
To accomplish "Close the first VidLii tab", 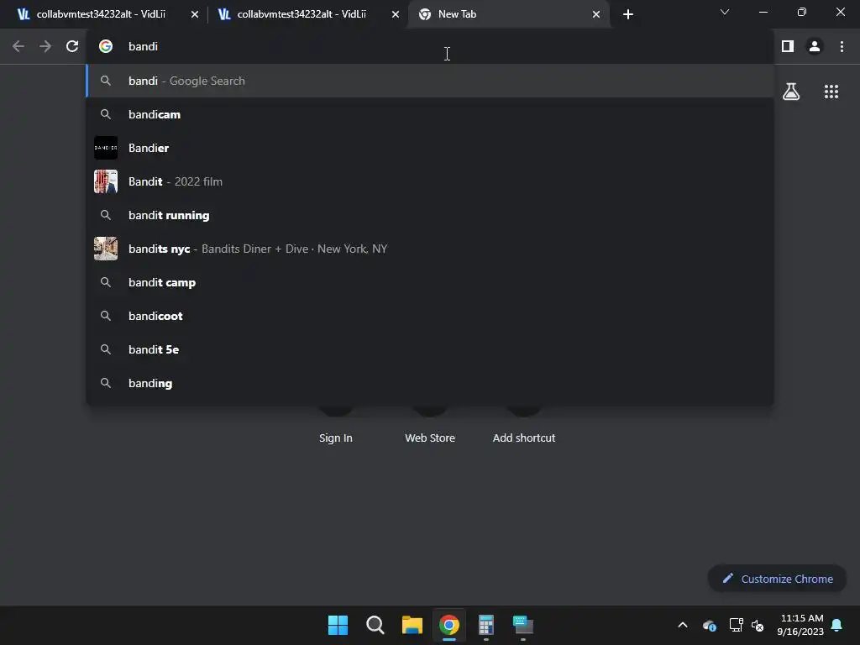I will (x=195, y=14).
